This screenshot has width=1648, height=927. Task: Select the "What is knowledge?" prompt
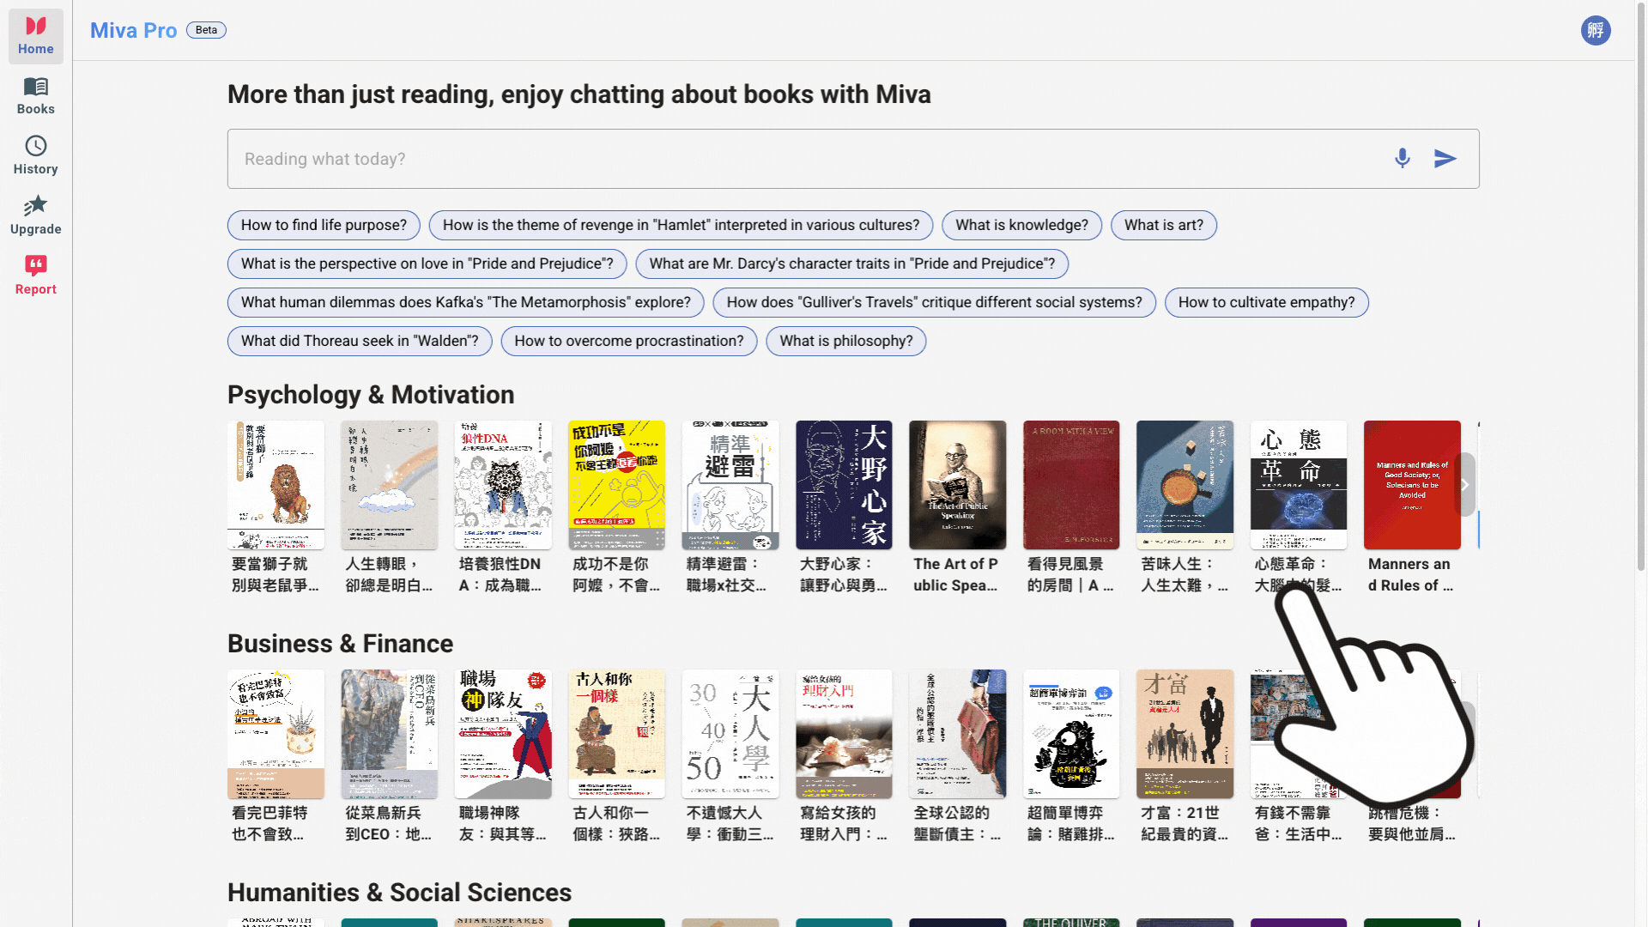[1021, 225]
